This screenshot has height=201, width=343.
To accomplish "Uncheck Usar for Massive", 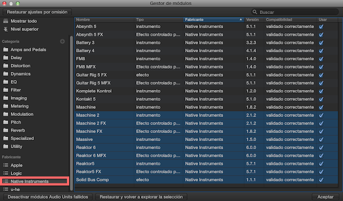I will (x=321, y=139).
